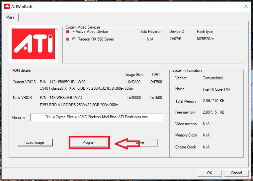Screen dimensions: 253x181
Task: Click the current image size 0xEA00
Action: point(134,82)
